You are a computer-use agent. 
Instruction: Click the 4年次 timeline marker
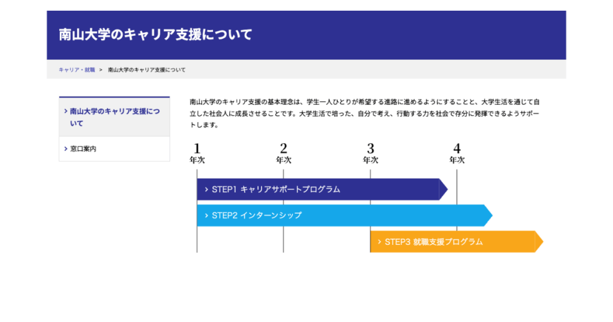pos(457,154)
